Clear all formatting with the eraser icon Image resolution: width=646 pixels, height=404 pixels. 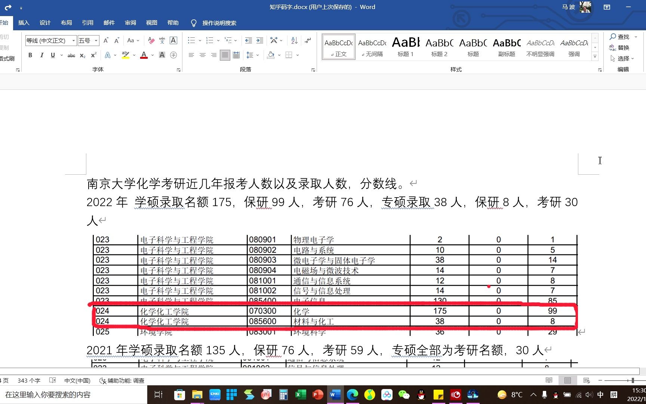(151, 40)
